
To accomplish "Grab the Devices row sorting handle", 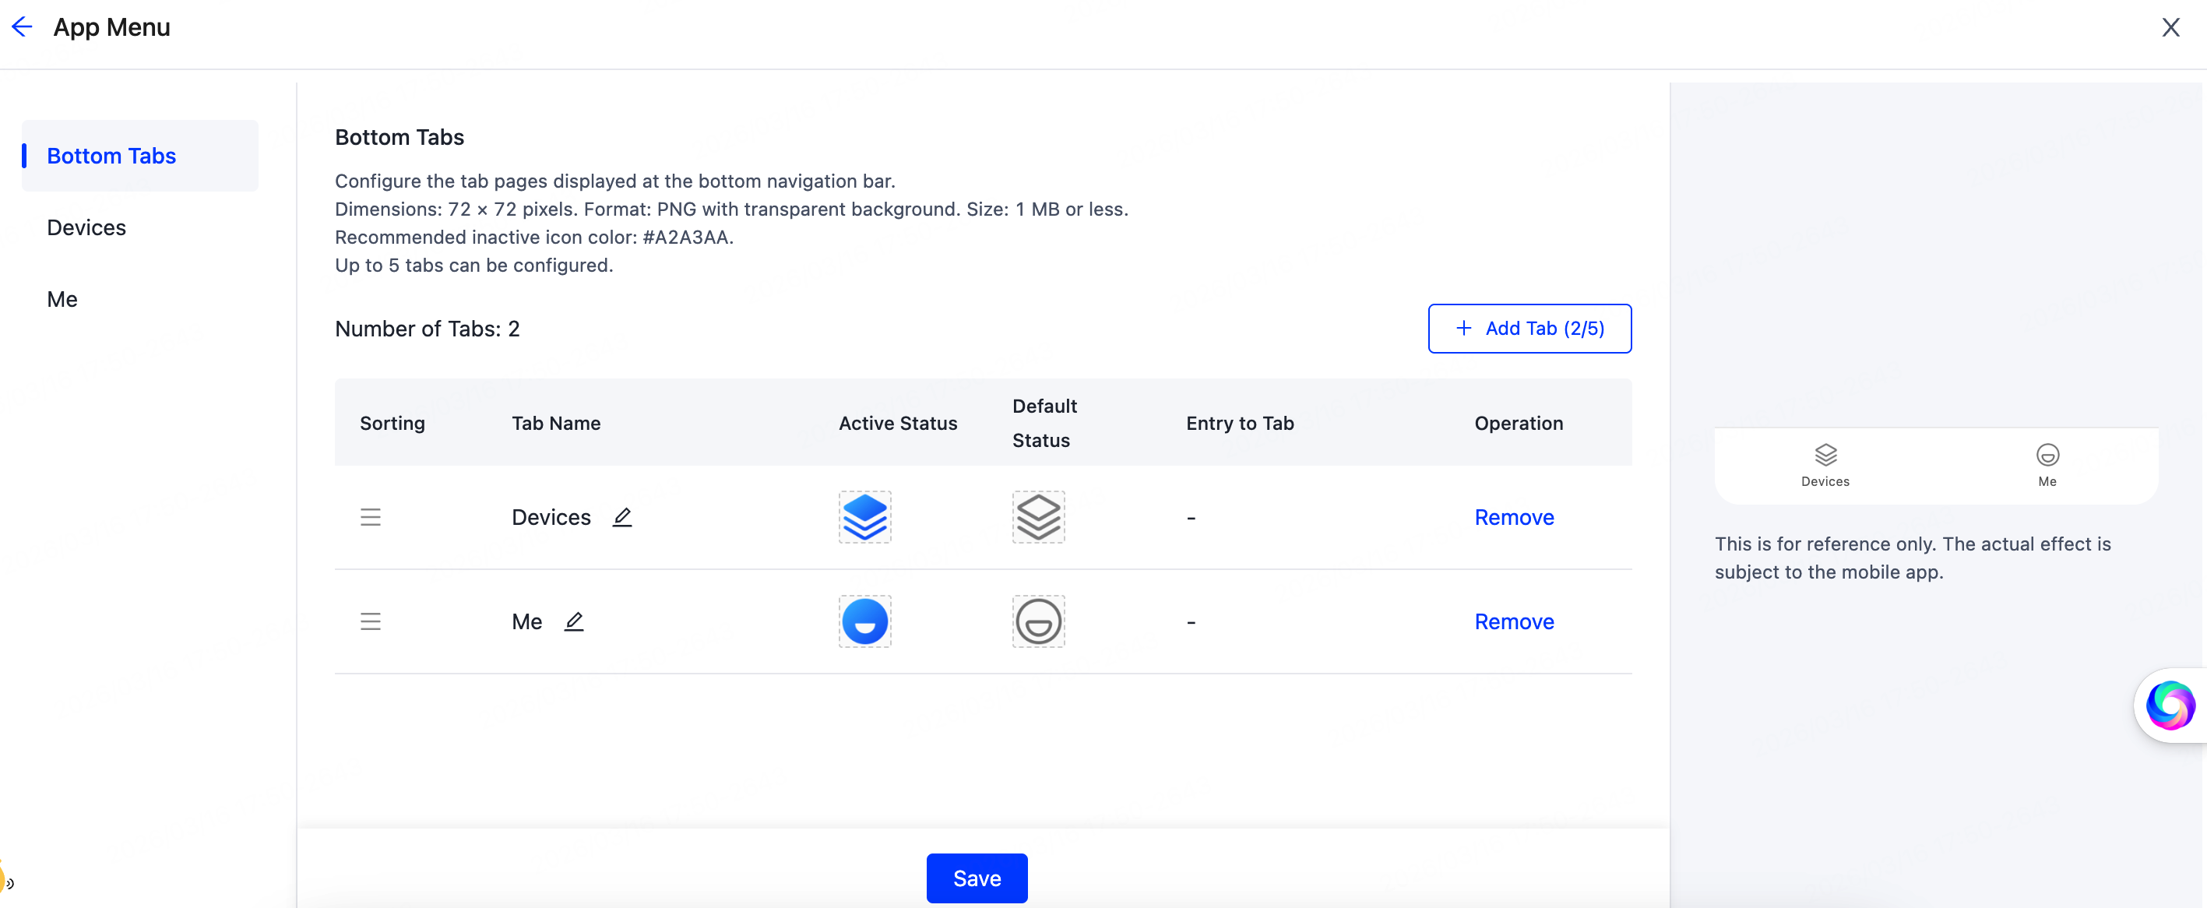I will [370, 517].
